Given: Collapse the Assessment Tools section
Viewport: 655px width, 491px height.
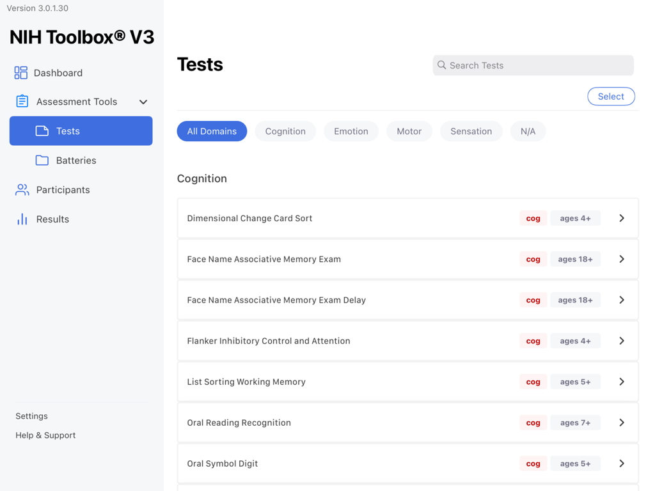Looking at the screenshot, I should point(143,101).
